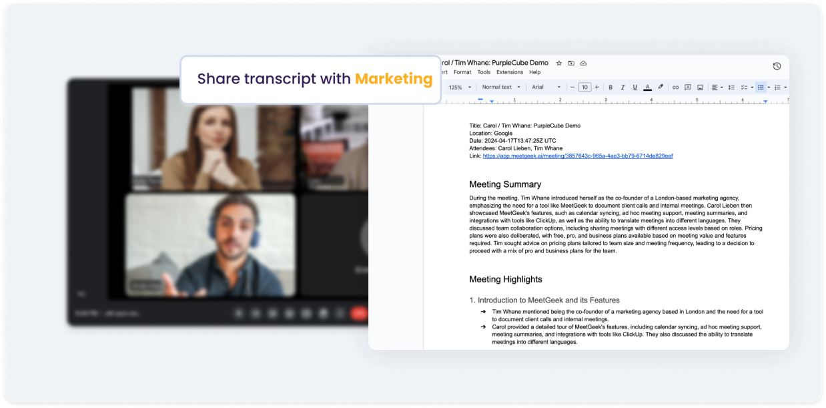Image resolution: width=826 pixels, height=408 pixels.
Task: Click the red end call button
Action: (x=360, y=313)
